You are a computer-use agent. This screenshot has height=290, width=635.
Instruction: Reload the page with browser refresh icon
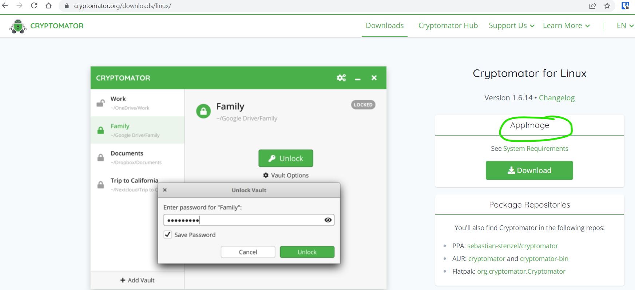pos(34,6)
